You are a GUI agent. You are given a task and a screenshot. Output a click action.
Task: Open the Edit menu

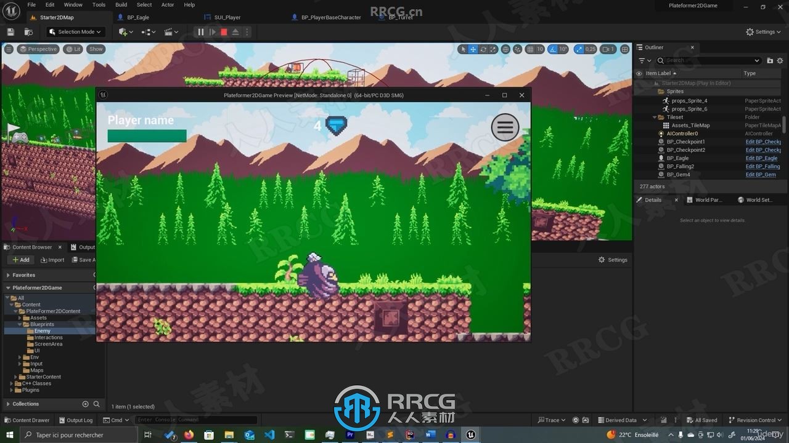50,4
